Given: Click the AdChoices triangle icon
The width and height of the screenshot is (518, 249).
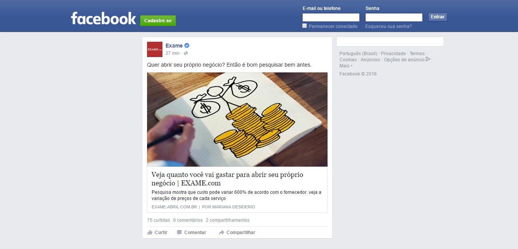Looking at the screenshot, I should tap(428, 59).
